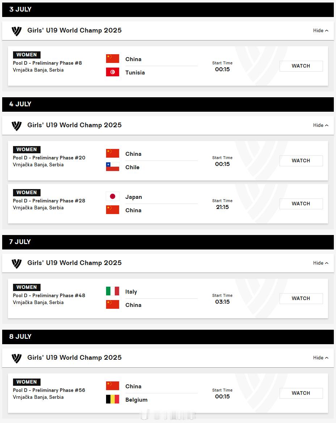
Task: Click the Volleyball World logo under 3 July
Action: (x=17, y=31)
